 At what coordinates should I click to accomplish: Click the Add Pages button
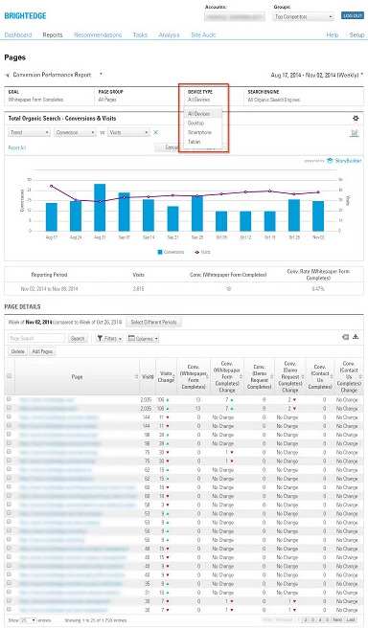[x=42, y=351]
